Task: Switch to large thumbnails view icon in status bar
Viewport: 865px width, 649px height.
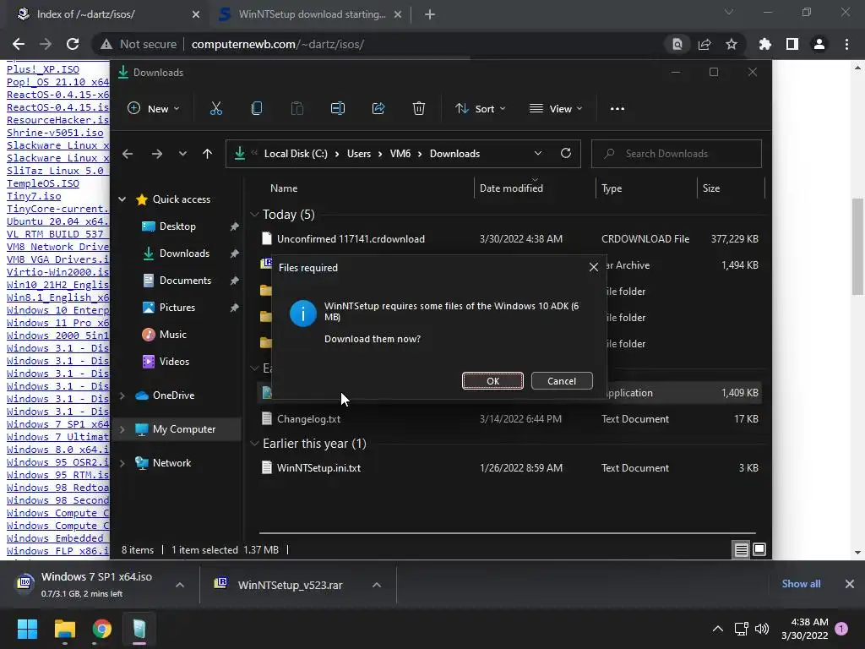Action: (x=759, y=549)
